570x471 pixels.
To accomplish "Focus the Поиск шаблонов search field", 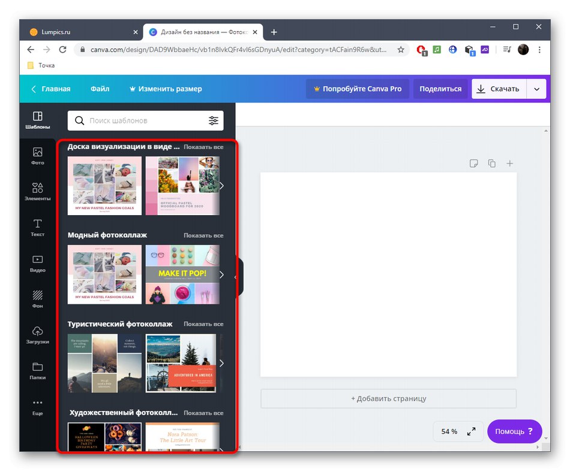I will point(145,120).
